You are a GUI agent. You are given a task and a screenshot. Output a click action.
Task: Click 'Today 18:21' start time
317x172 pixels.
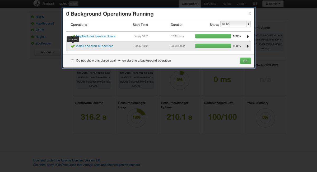click(x=141, y=36)
